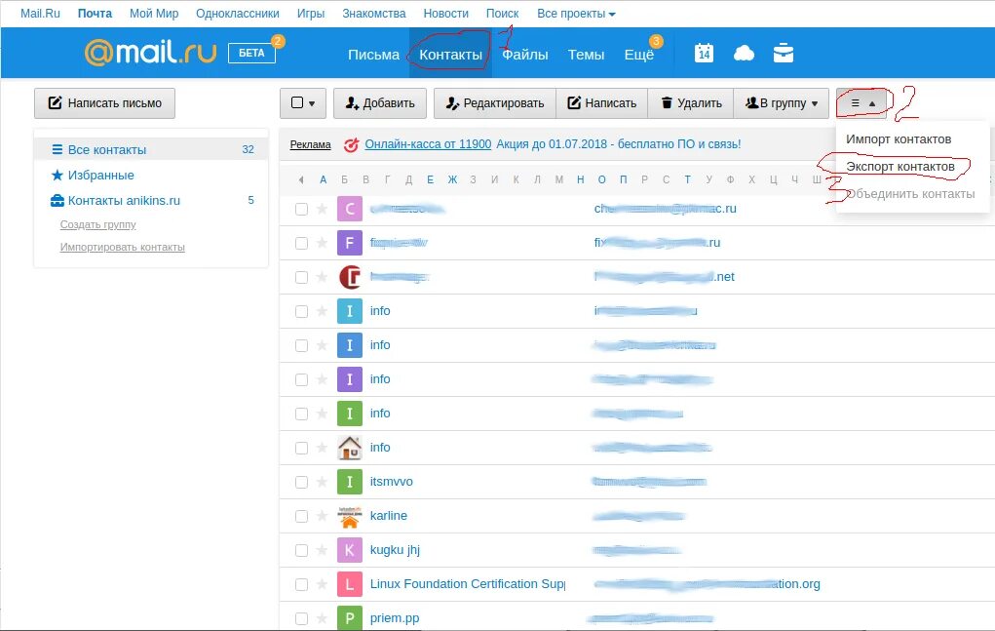Viewport: 995px width, 631px height.
Task: Select Все контакты in sidebar
Action: (x=151, y=150)
